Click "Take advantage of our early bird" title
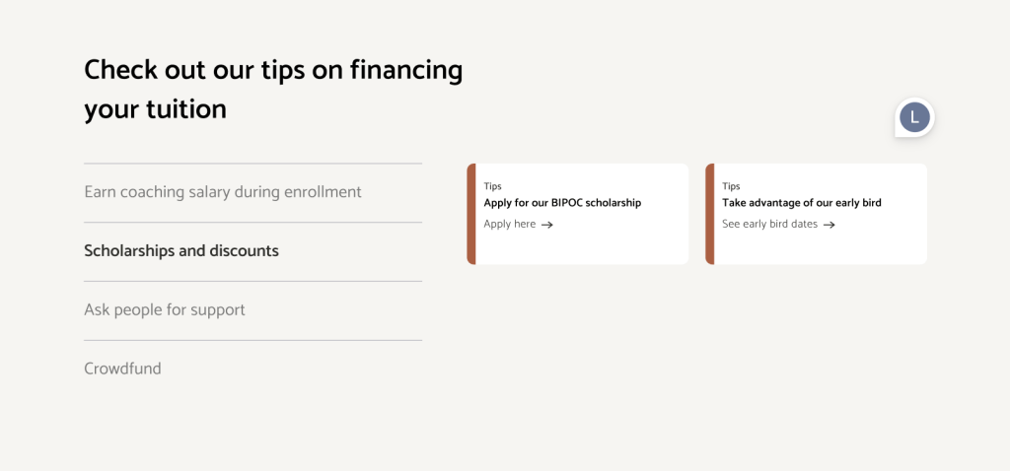Viewport: 1010px width, 471px height. (801, 203)
